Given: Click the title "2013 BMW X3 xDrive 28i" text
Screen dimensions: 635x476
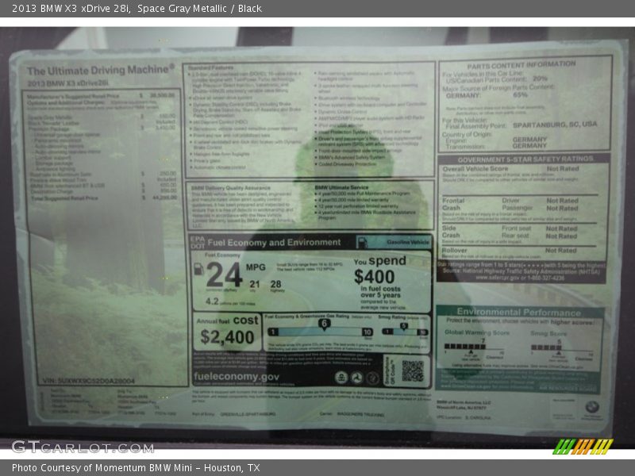Looking at the screenshot, I should pyautogui.click(x=71, y=9).
